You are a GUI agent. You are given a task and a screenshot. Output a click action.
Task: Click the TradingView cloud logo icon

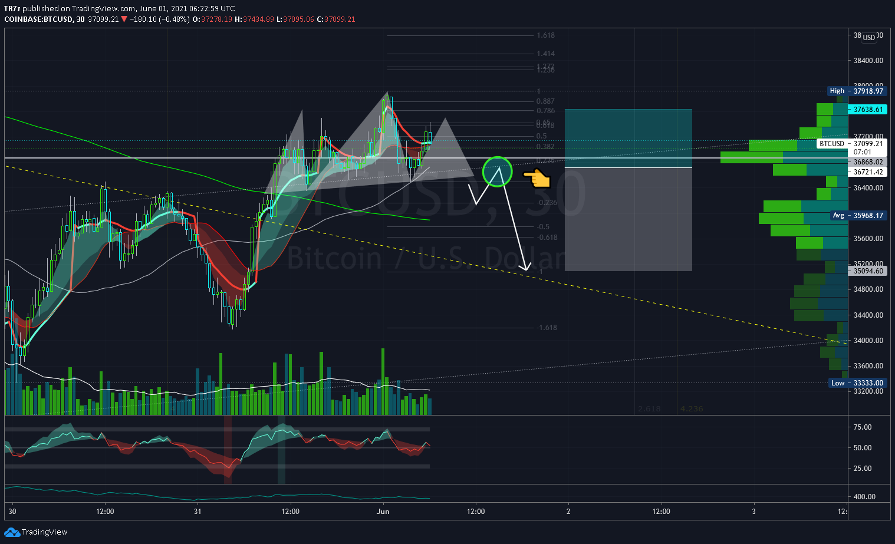click(12, 532)
